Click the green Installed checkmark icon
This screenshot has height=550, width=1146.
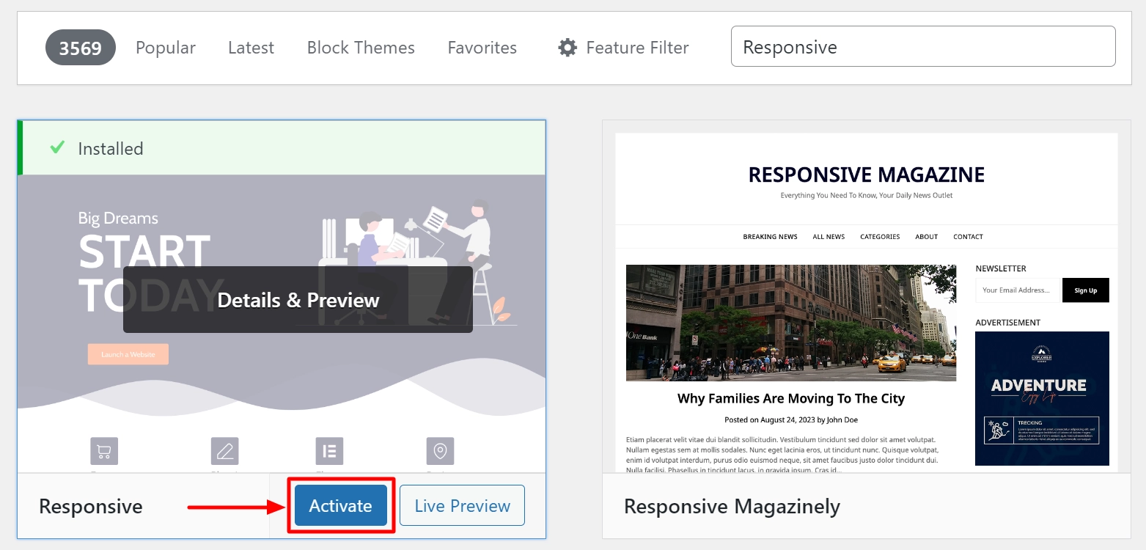coord(57,148)
